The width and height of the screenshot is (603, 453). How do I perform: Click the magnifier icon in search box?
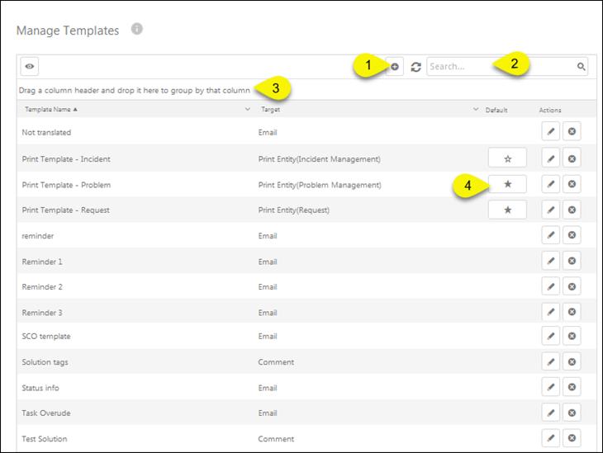coord(581,67)
